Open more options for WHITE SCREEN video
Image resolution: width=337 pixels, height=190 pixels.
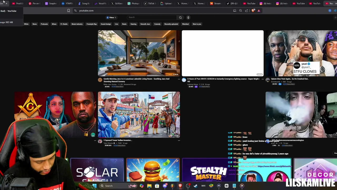262,79
